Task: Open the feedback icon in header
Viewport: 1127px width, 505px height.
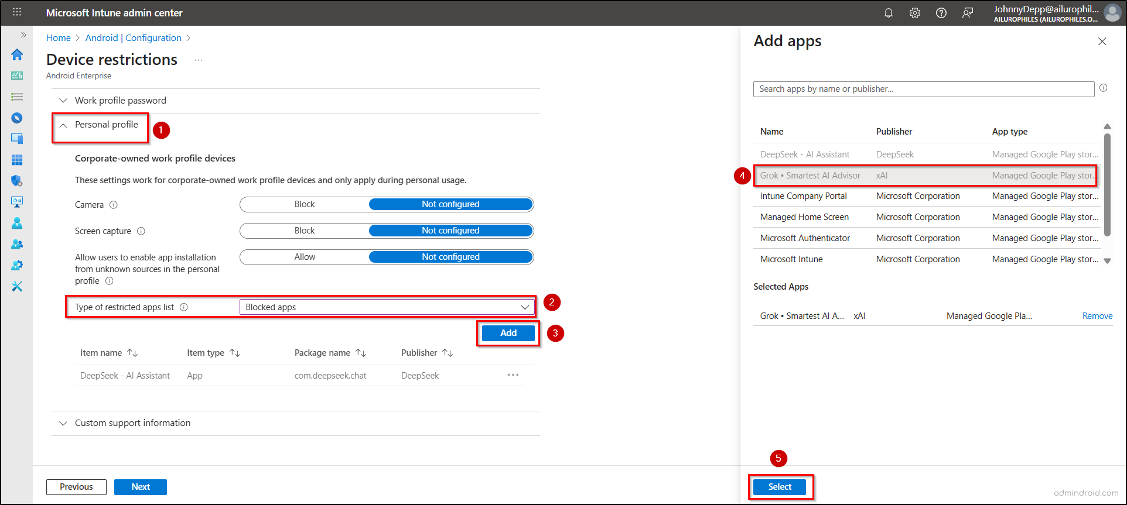Action: coord(967,13)
